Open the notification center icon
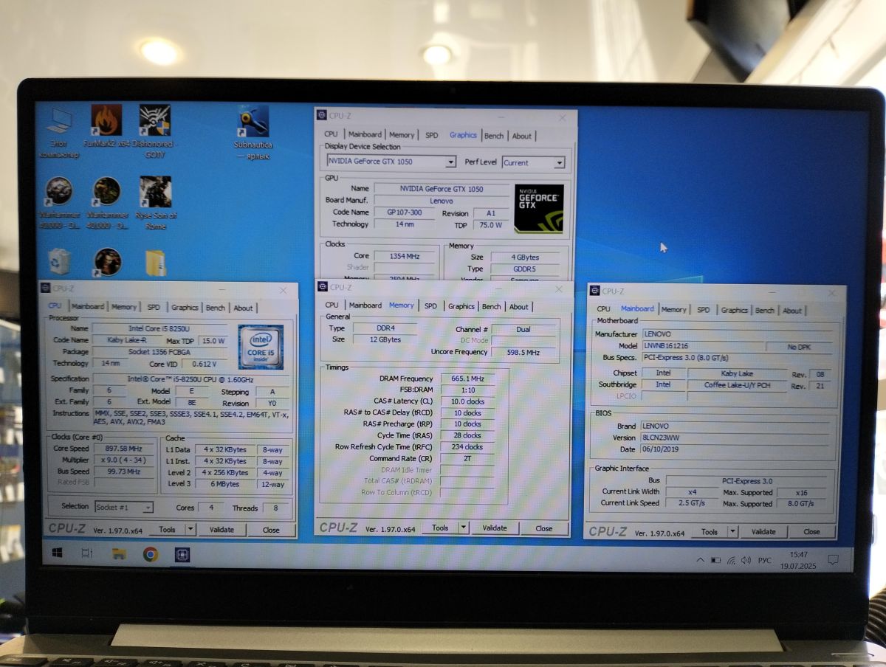The height and width of the screenshot is (667, 886). (832, 560)
